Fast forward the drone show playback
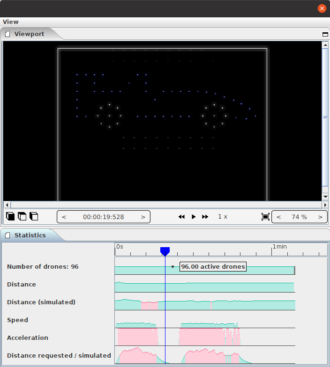This screenshot has width=330, height=367. coord(205,217)
